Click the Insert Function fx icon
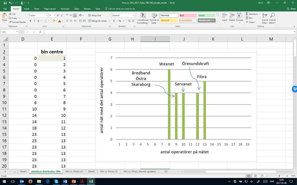The height and width of the screenshot is (185, 297). click(x=40, y=32)
